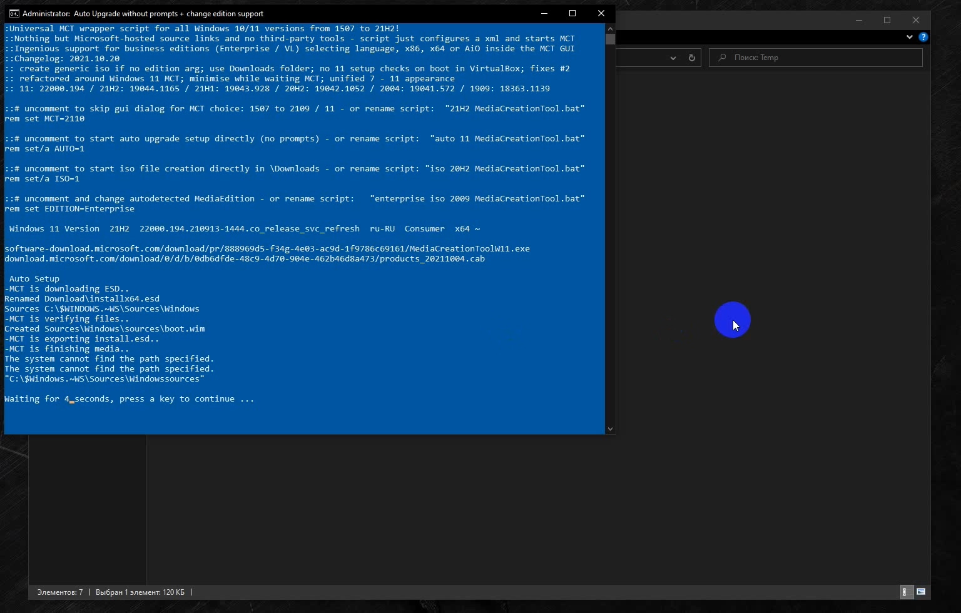Viewport: 961px width, 613px height.
Task: Click the line 'rem set/a AUTO=1'
Action: click(44, 149)
